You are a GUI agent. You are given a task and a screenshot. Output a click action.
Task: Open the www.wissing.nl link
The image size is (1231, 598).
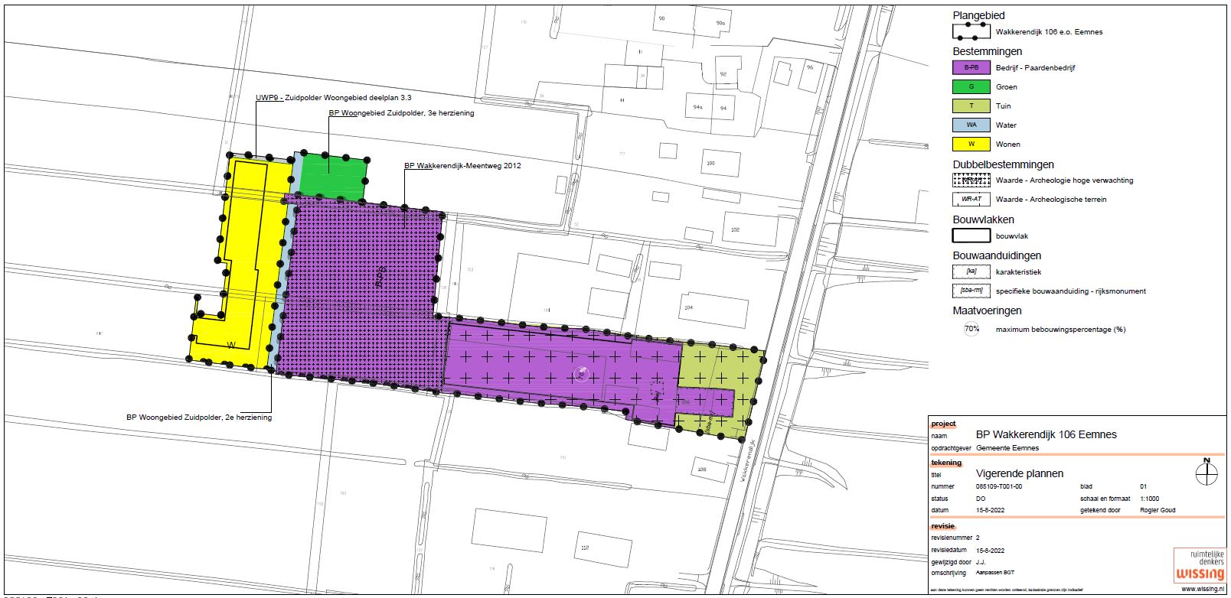click(1203, 589)
